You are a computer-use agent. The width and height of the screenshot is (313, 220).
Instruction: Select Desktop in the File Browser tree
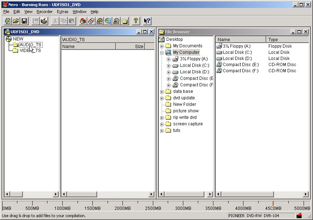coord(174,39)
